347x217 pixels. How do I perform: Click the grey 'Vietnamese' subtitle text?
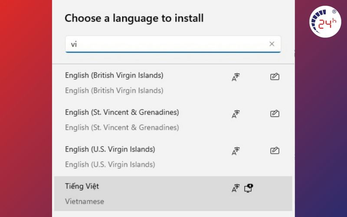tap(85, 201)
